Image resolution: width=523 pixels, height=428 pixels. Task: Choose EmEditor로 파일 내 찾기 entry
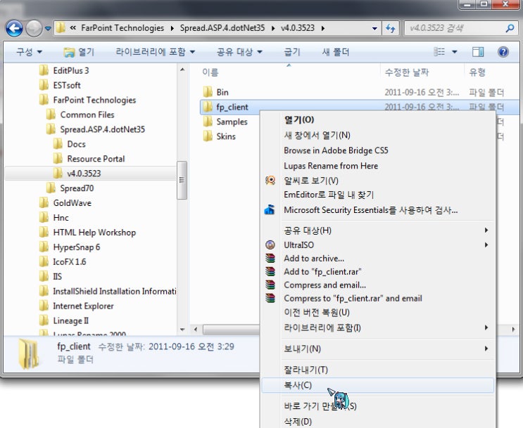tap(377, 195)
